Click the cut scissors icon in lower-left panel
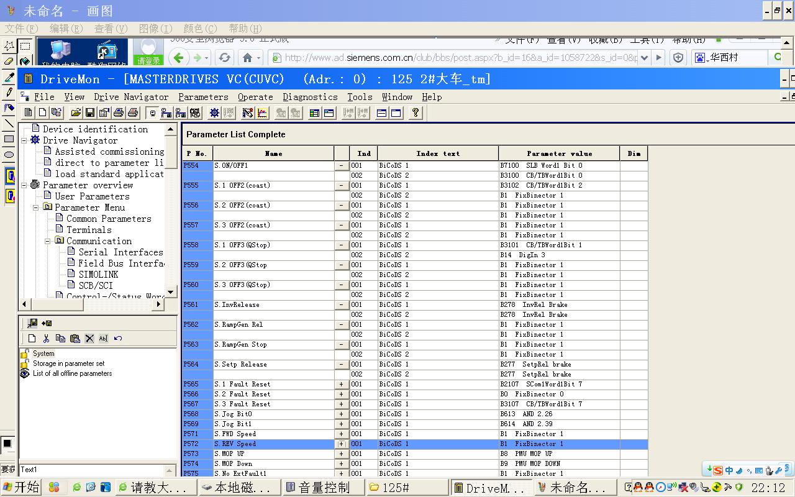Viewport: 795px width, 497px height. pos(46,339)
